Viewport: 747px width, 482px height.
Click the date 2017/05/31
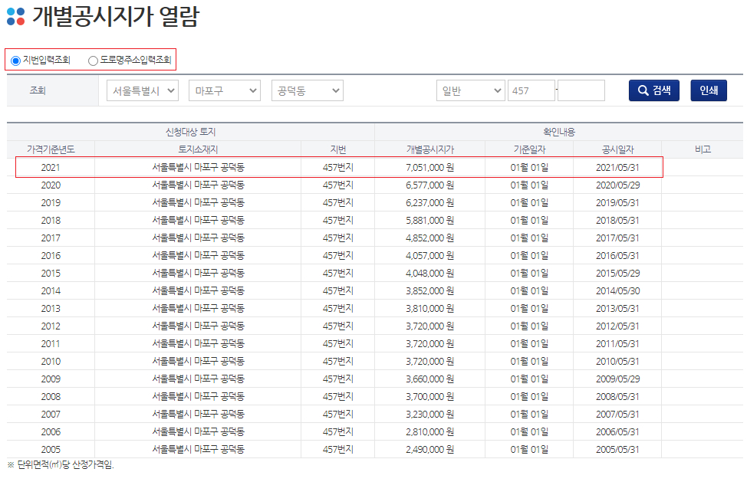[617, 238]
